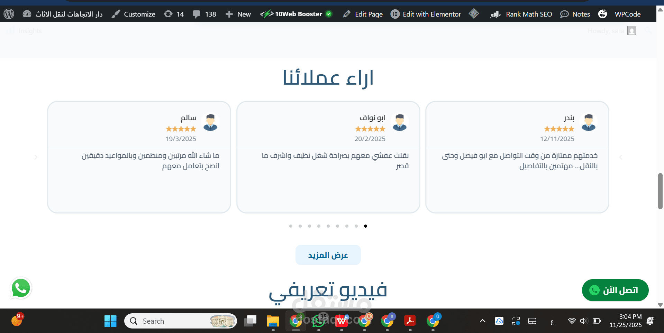Click the five-star rating under ابو نواف
The image size is (664, 333).
click(x=370, y=129)
